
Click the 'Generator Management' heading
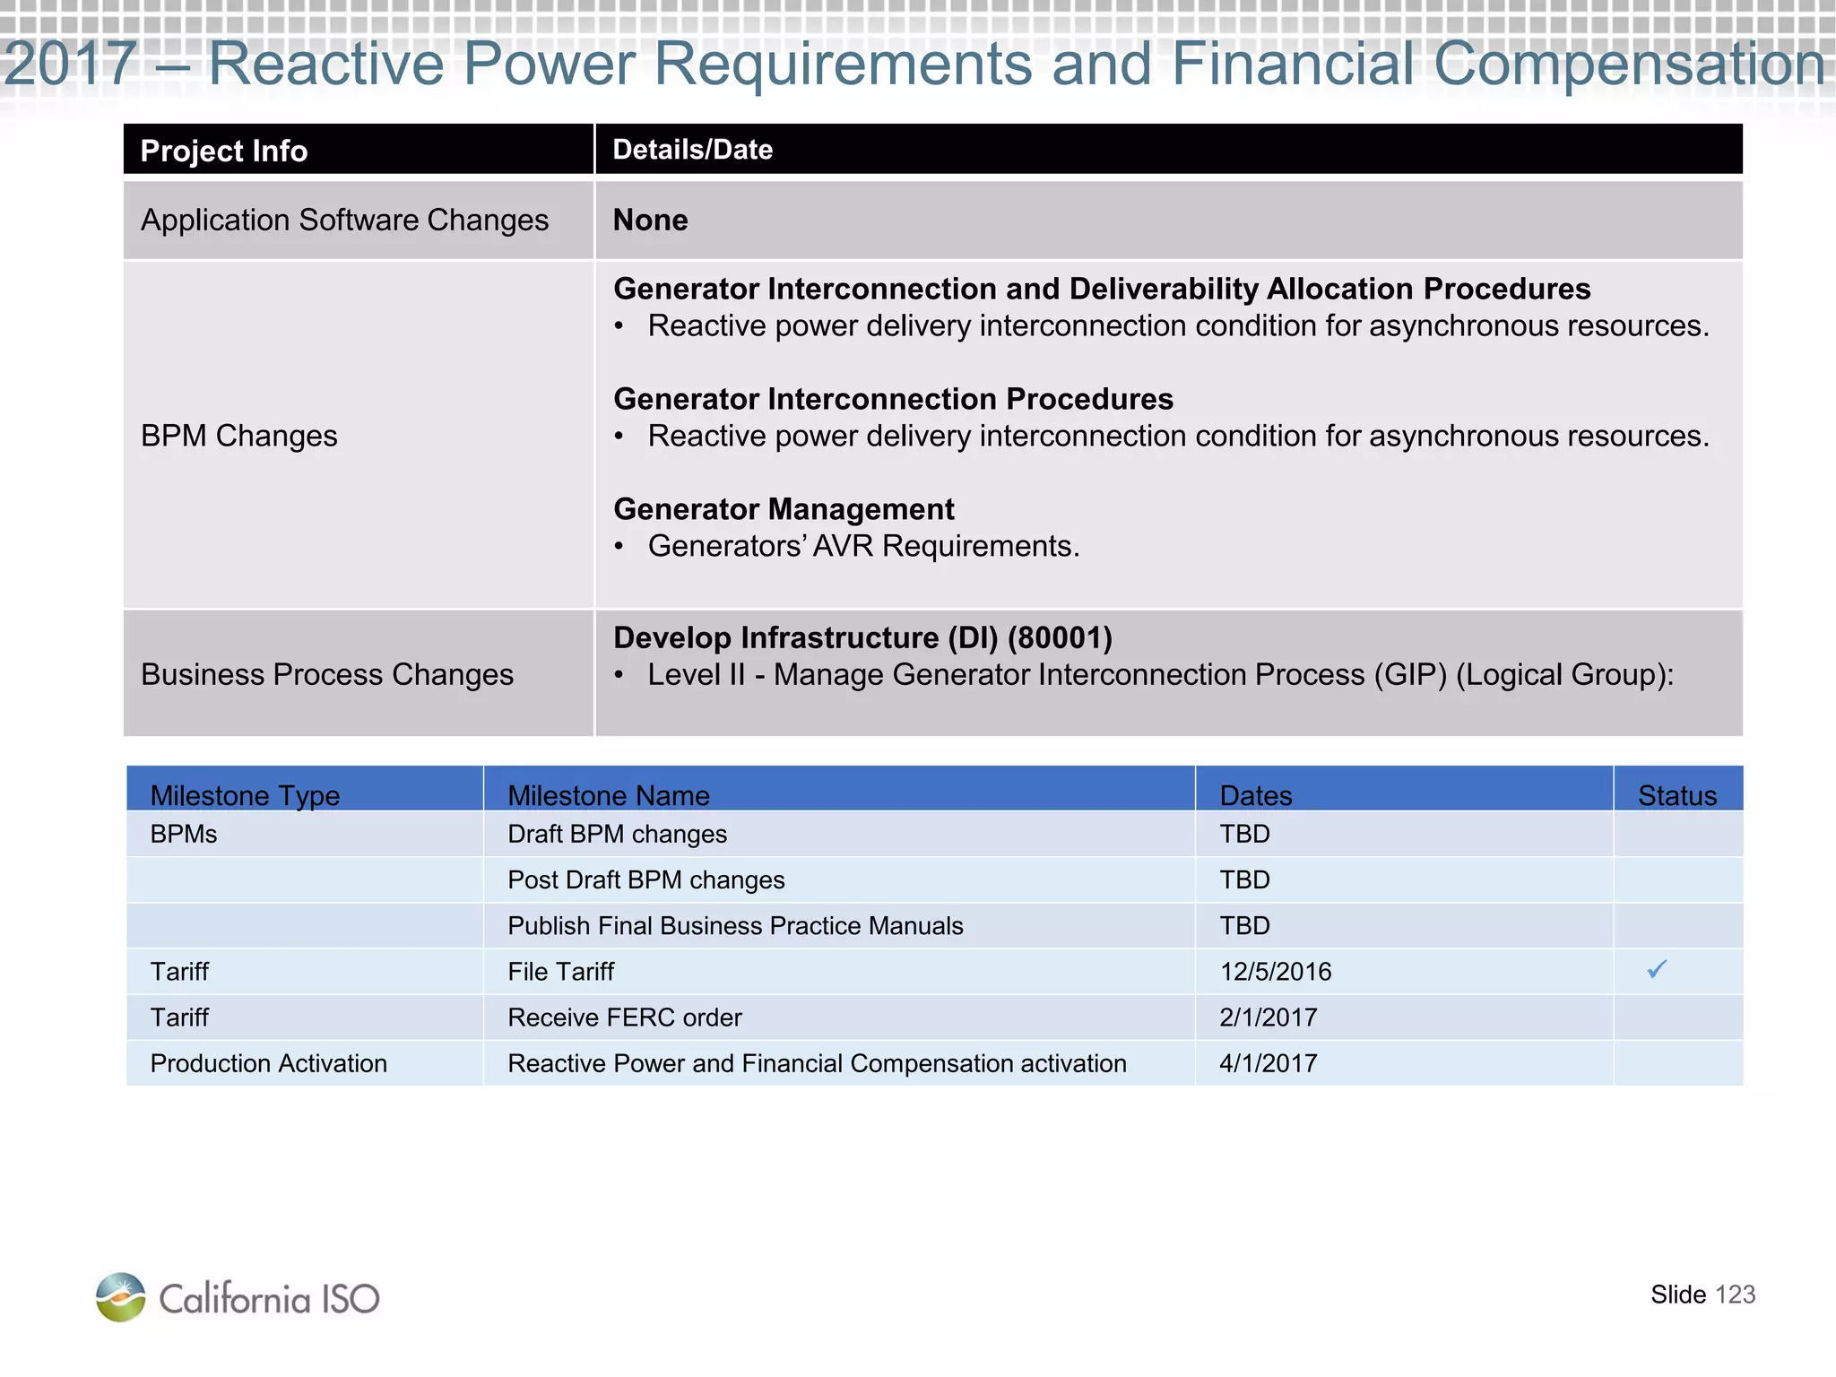(x=784, y=509)
